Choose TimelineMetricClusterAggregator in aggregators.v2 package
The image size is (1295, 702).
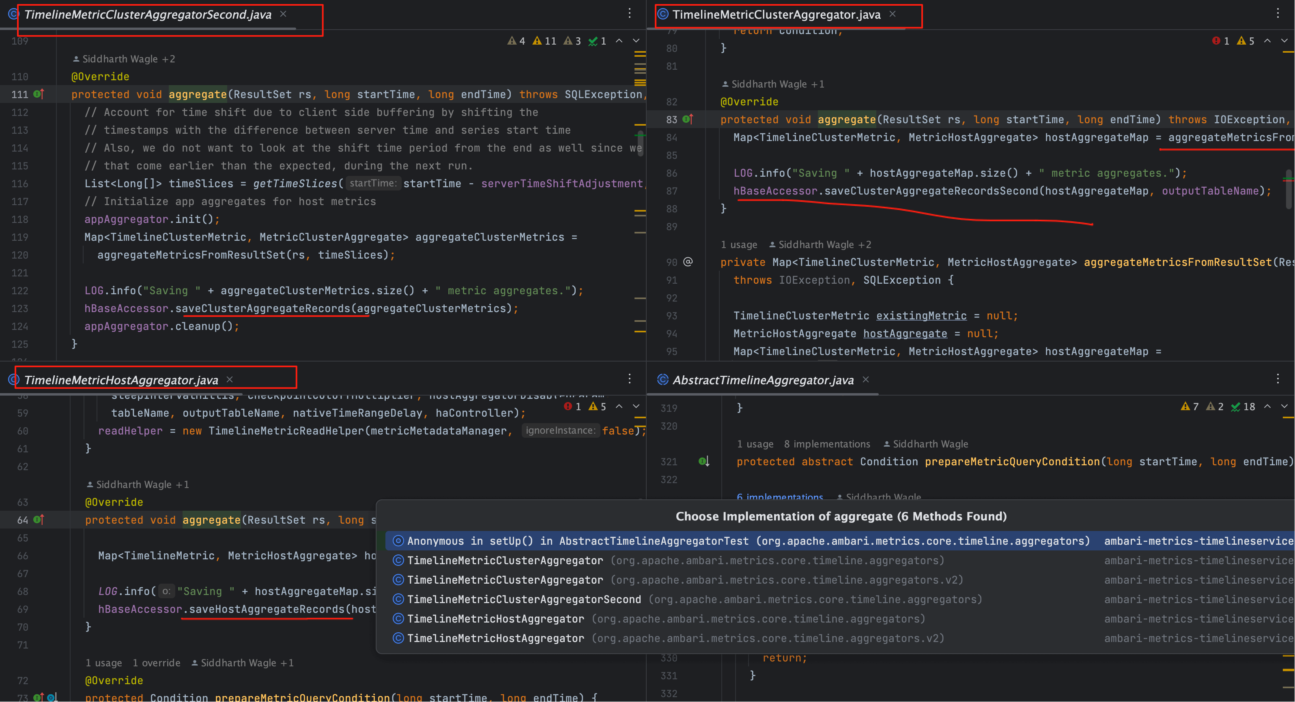[839, 580]
